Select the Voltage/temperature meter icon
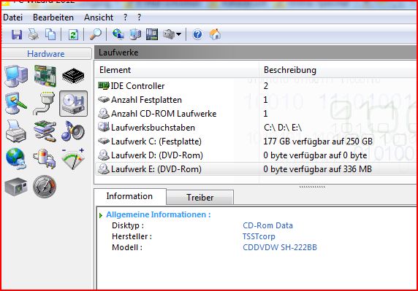The width and height of the screenshot is (418, 291). coord(73,159)
